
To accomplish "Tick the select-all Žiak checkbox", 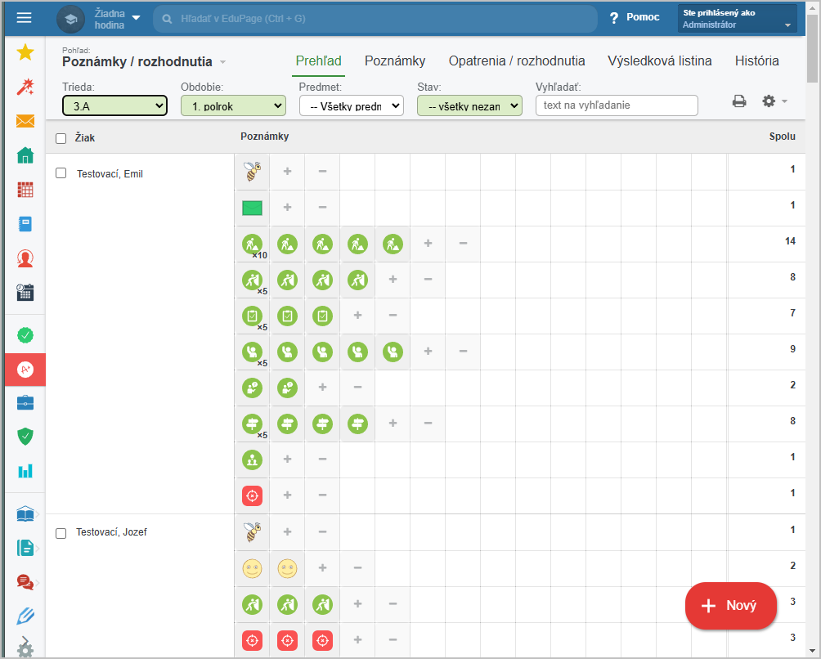I will pos(61,138).
